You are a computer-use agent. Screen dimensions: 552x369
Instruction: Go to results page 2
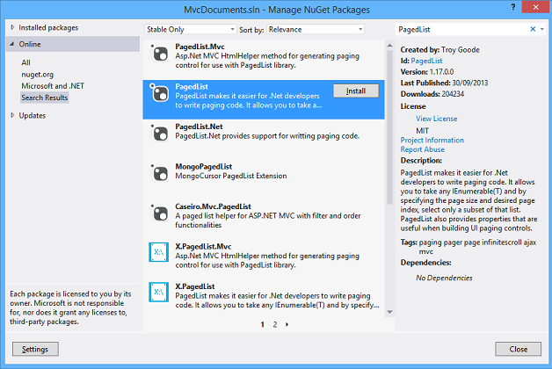coord(275,324)
